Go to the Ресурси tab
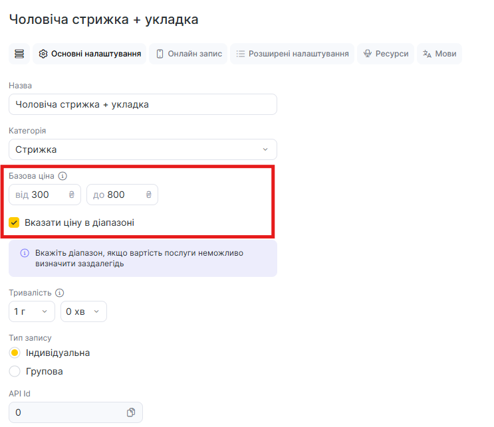Viewport: 494px width, 427px height. click(x=386, y=54)
